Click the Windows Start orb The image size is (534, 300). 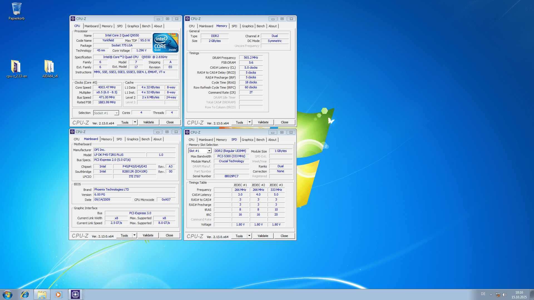8,294
